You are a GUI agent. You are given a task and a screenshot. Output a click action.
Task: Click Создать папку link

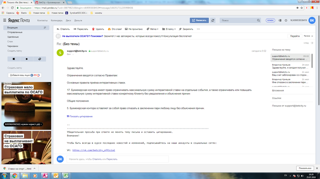15,51
